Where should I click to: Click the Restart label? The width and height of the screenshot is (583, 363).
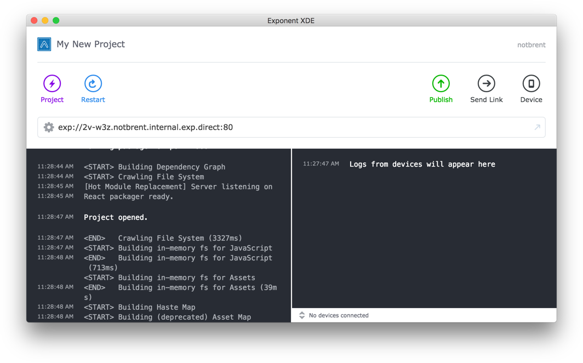[x=93, y=100]
